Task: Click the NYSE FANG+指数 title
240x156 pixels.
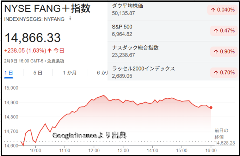Action: point(47,8)
